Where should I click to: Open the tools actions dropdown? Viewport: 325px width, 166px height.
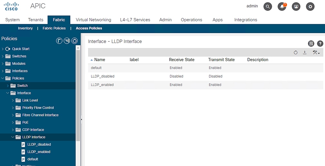316,52
